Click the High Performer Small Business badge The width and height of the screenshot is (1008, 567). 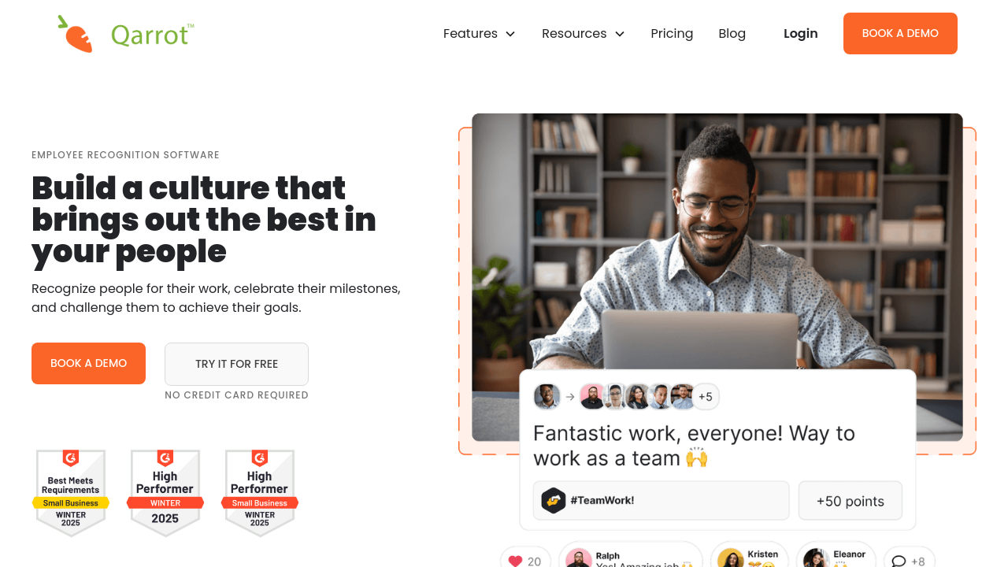(x=260, y=493)
